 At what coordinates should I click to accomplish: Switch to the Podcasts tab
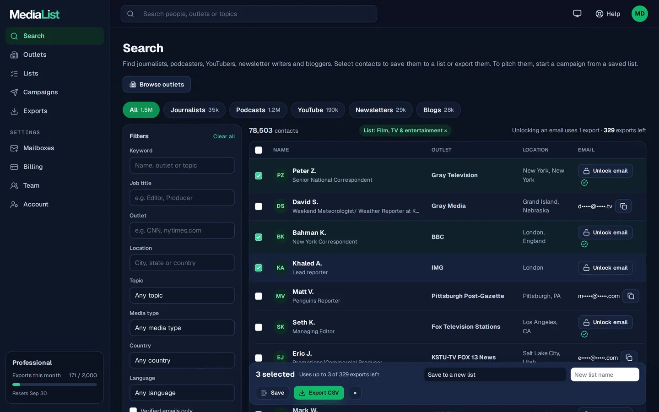tap(258, 110)
